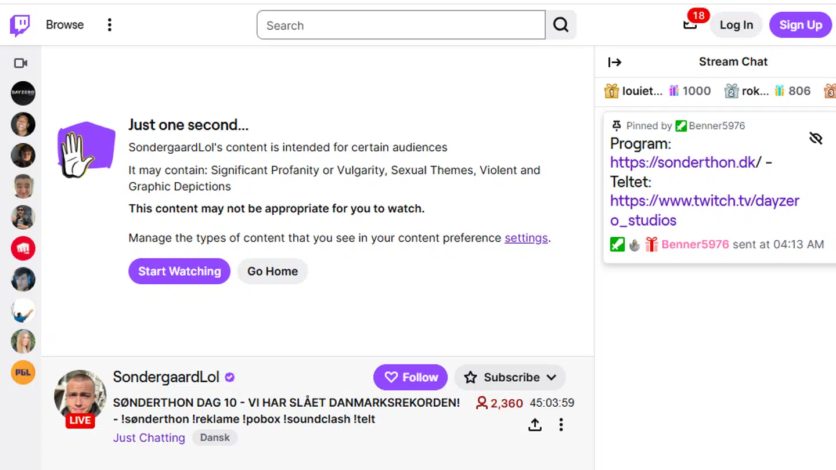Open the notifications inbox with 18 badge
The image size is (836, 470).
[x=690, y=24]
